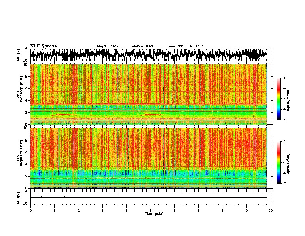Click inside the ch.1 voltage waveform panel
This screenshot has width=305, height=236.
pyautogui.click(x=150, y=55)
